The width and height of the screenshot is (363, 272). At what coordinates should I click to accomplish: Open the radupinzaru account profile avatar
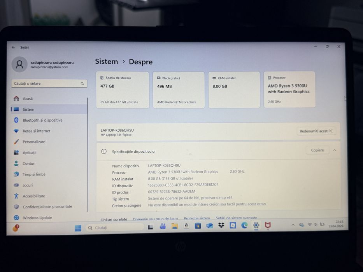tap(19, 65)
